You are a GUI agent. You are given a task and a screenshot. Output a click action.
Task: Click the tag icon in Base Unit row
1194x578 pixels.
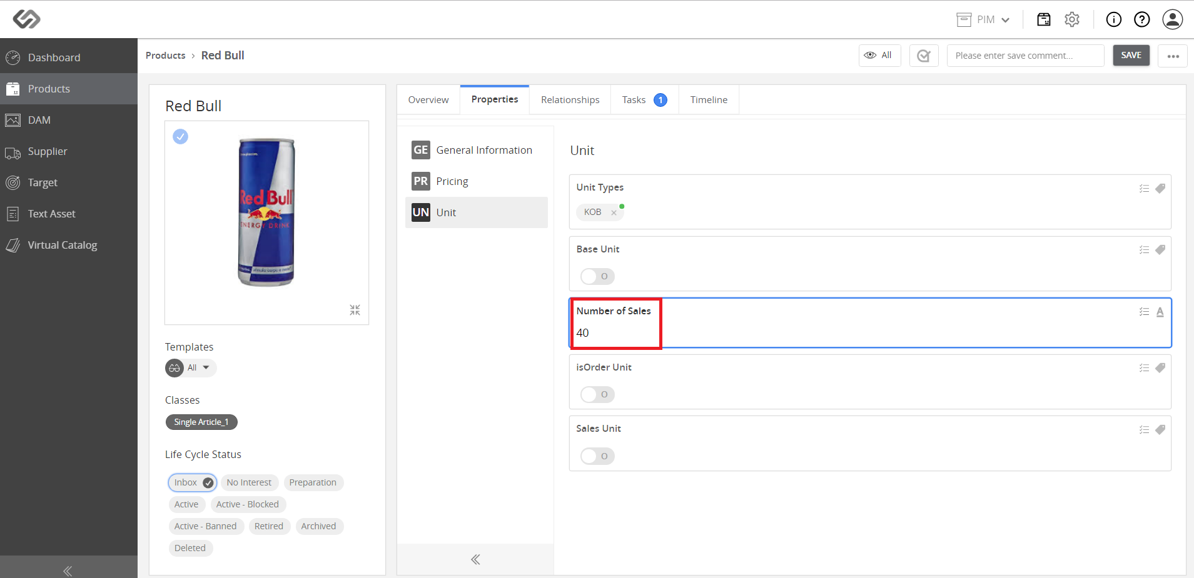click(x=1160, y=250)
